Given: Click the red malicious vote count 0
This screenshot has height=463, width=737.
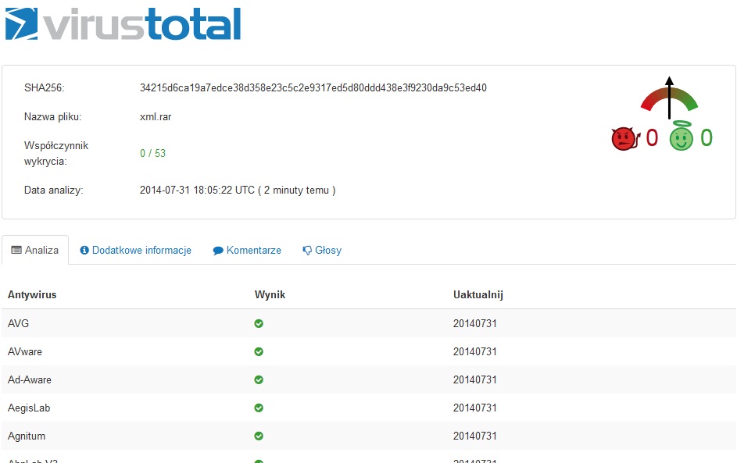Looking at the screenshot, I should [652, 138].
